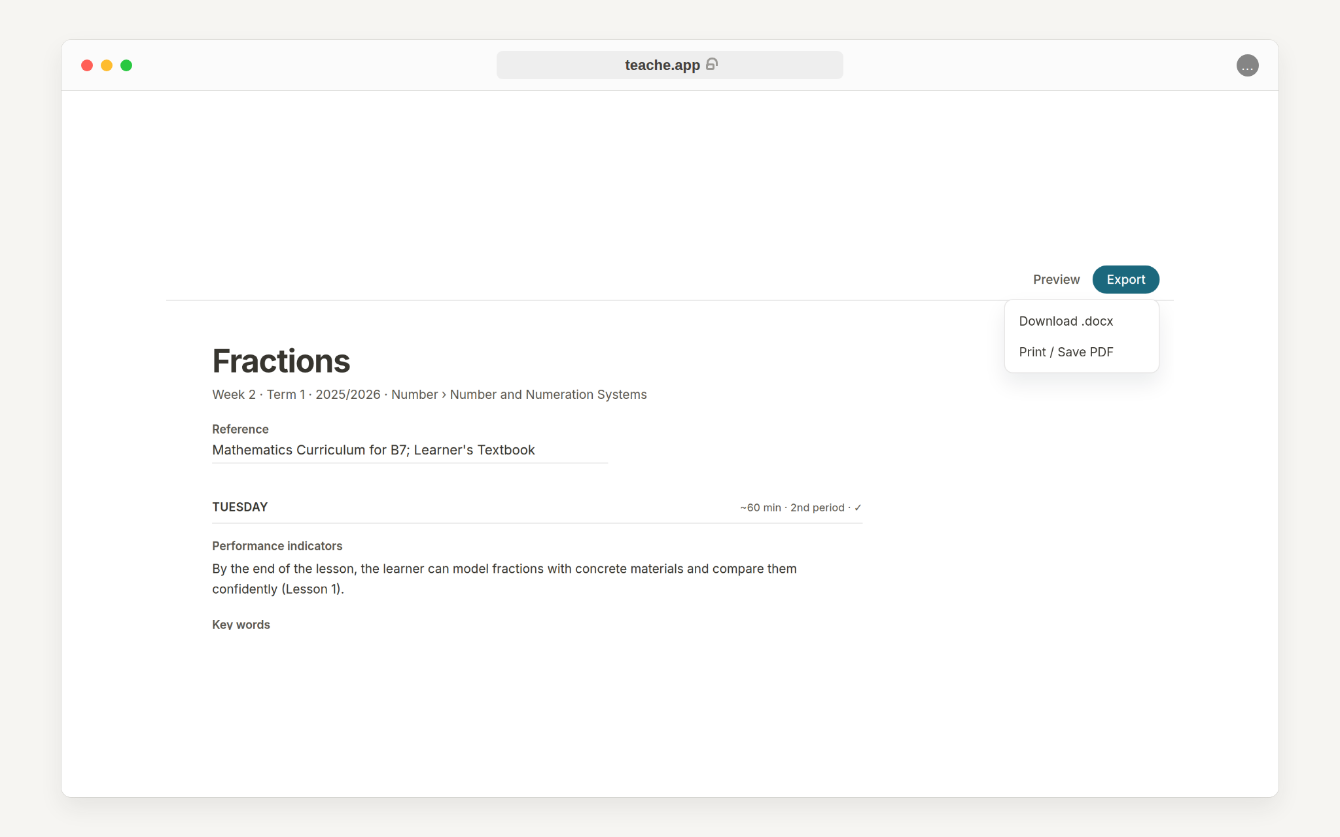1340x837 pixels.
Task: Click the Number breadcrumb link
Action: tap(414, 394)
